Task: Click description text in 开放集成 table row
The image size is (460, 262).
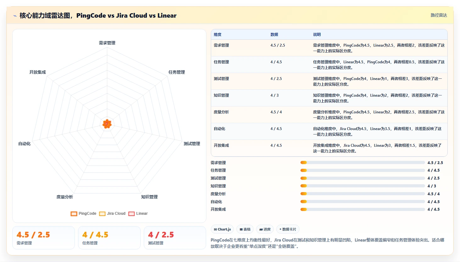Action: point(377,148)
